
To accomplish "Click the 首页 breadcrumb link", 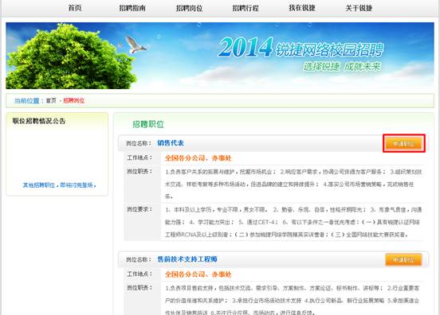I will [51, 100].
